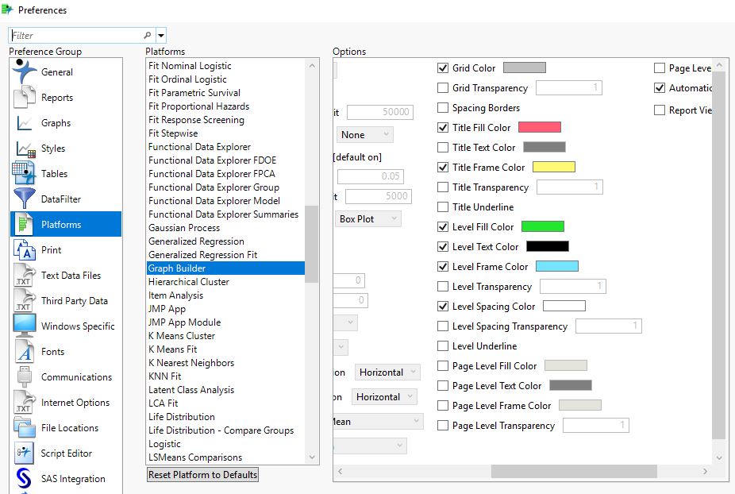Select the Graphs preference group

click(x=56, y=122)
